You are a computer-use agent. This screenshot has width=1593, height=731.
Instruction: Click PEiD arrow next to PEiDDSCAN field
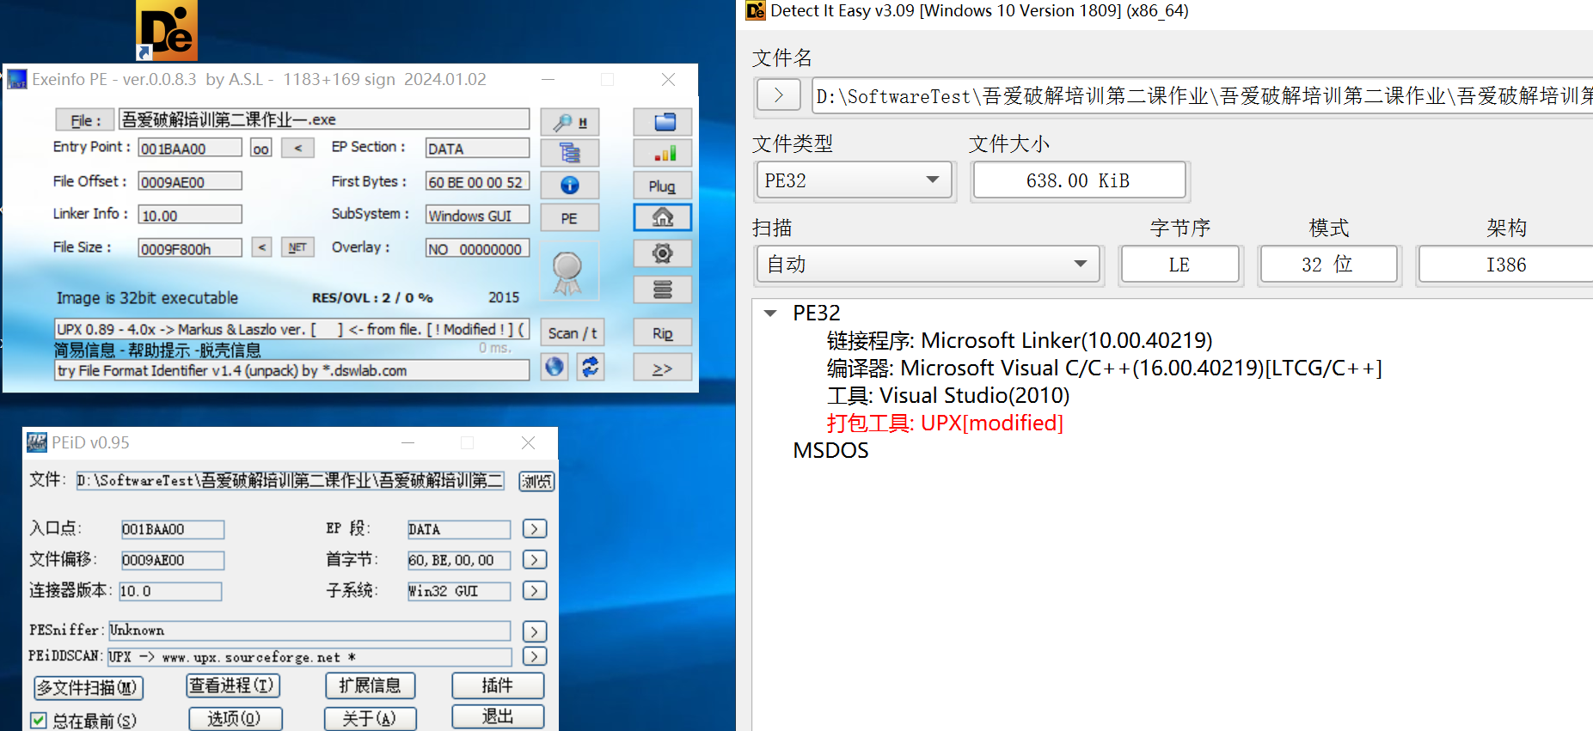535,656
